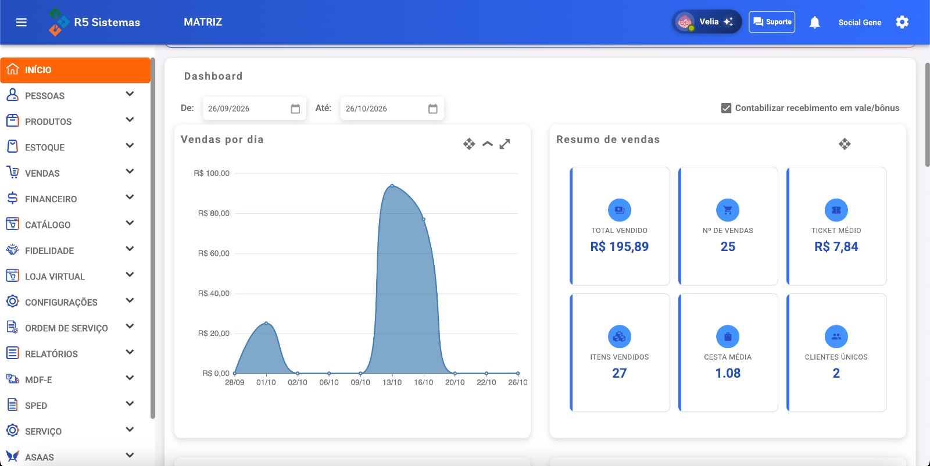Collapse the Vendas por dia panel
930x466 pixels.
pyautogui.click(x=488, y=144)
